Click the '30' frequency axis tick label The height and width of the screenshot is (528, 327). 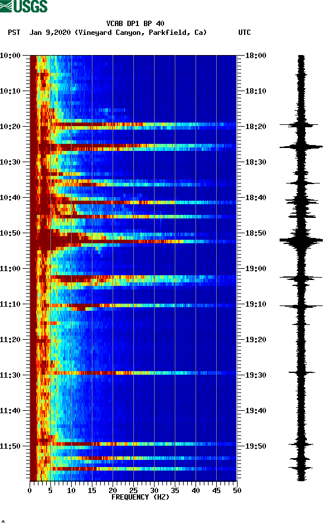154,490
